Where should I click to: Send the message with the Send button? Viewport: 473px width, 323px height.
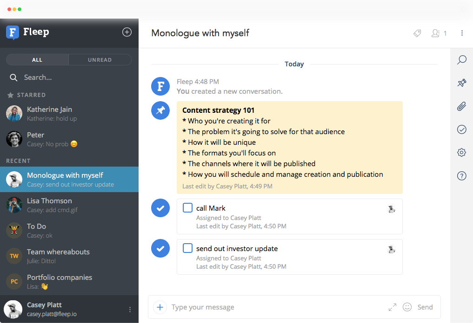coord(425,307)
